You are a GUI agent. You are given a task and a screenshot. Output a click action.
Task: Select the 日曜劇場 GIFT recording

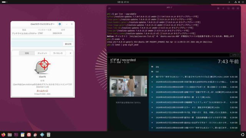click(194, 102)
